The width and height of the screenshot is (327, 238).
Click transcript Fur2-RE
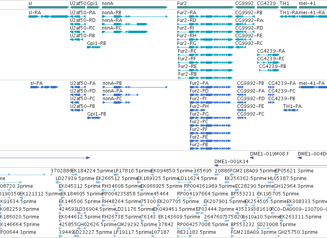206,71
